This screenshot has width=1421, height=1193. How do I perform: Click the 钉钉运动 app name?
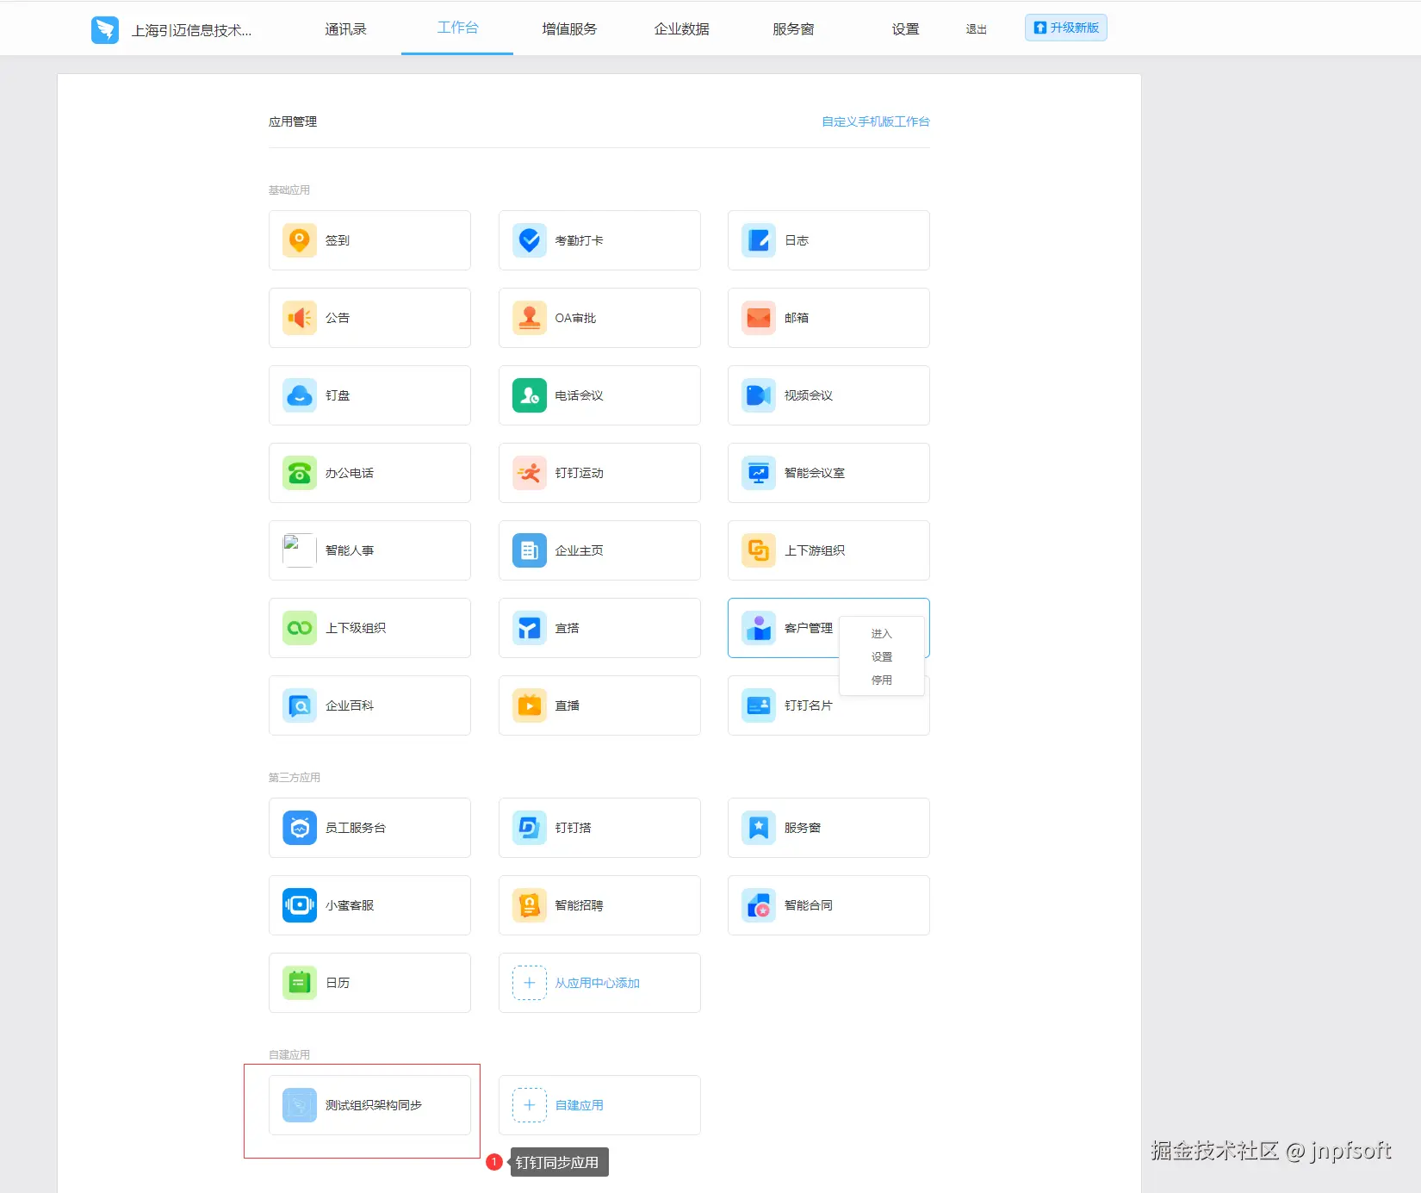click(579, 473)
